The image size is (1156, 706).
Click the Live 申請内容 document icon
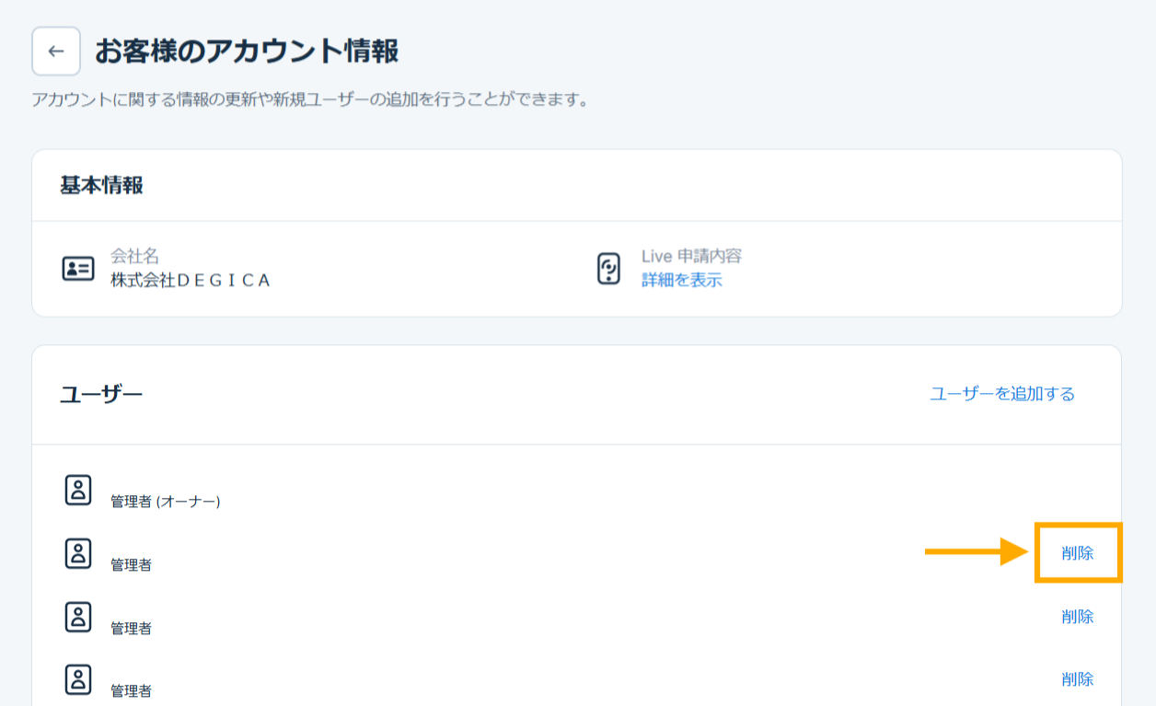point(607,268)
